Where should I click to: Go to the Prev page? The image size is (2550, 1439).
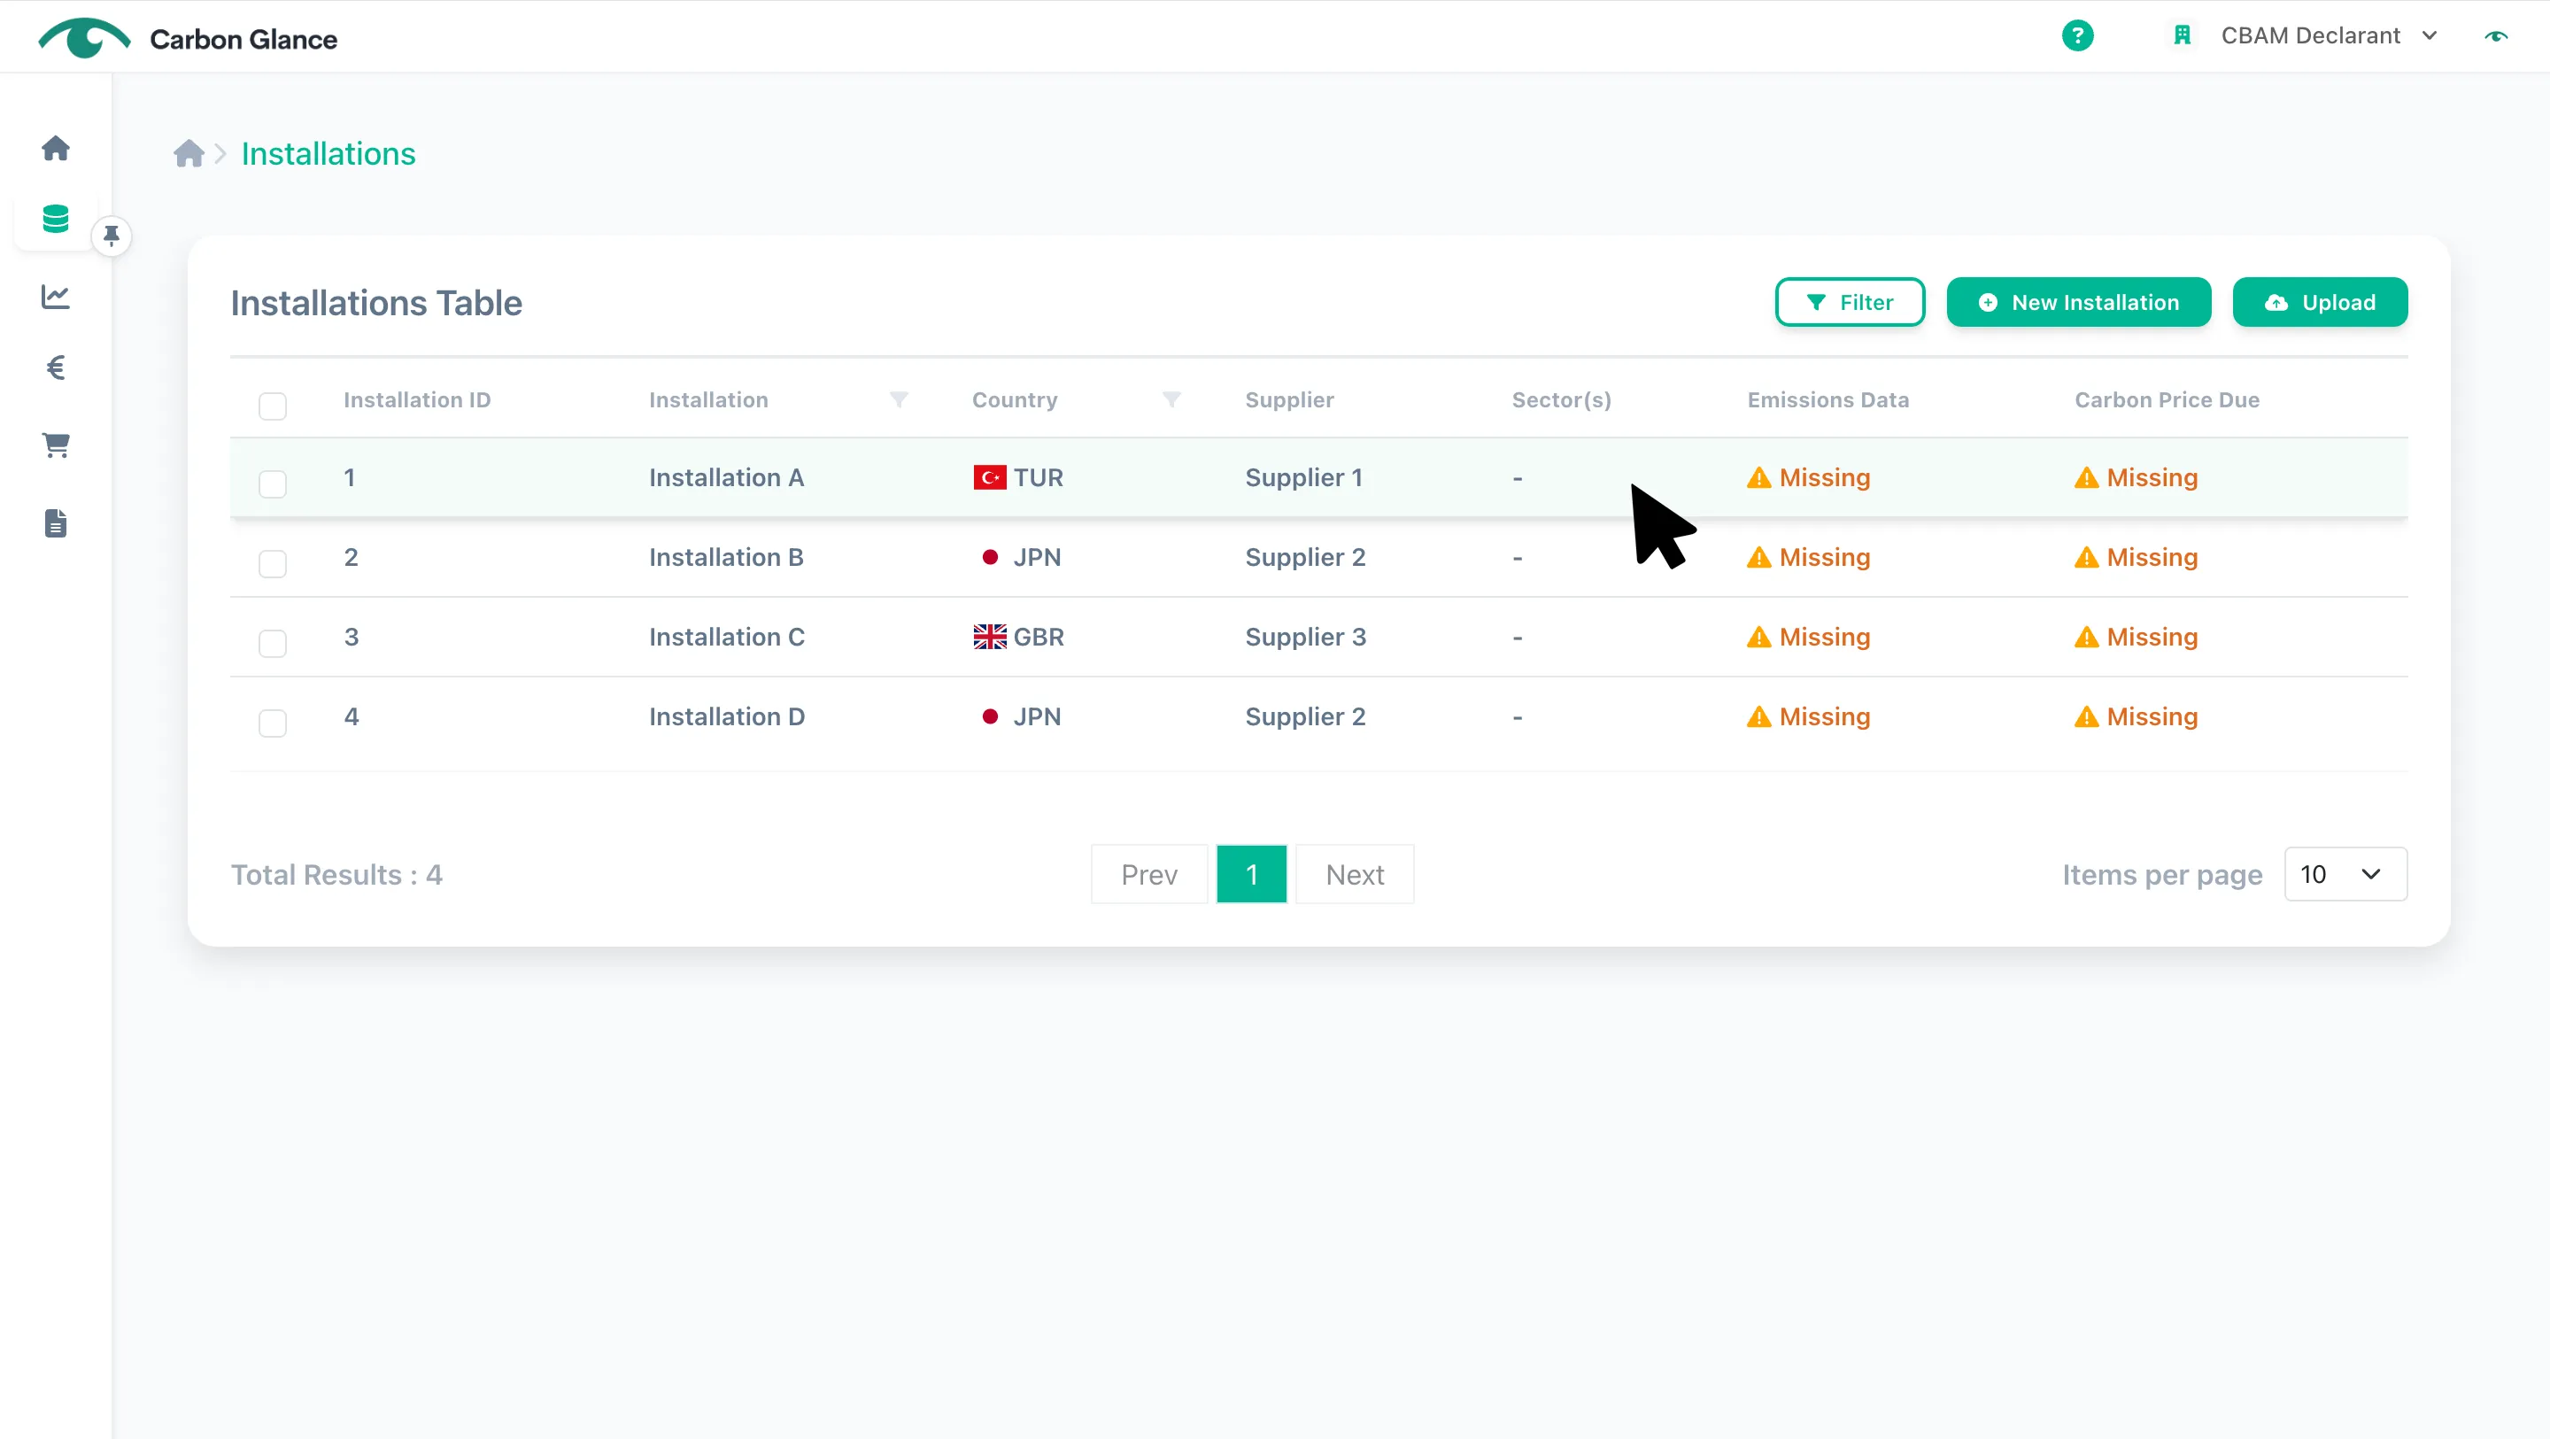(1148, 875)
